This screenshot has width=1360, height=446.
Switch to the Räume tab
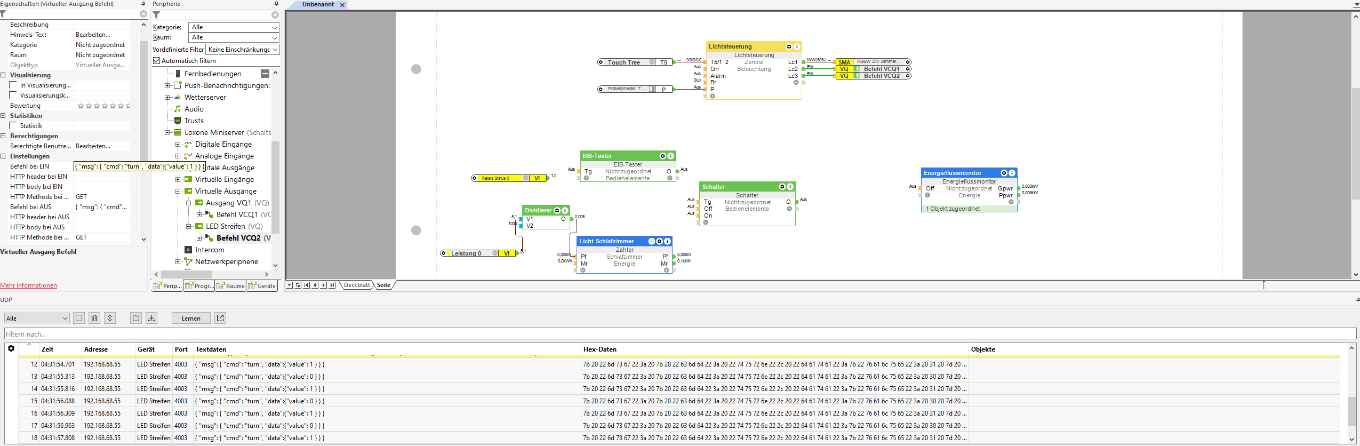(x=230, y=286)
